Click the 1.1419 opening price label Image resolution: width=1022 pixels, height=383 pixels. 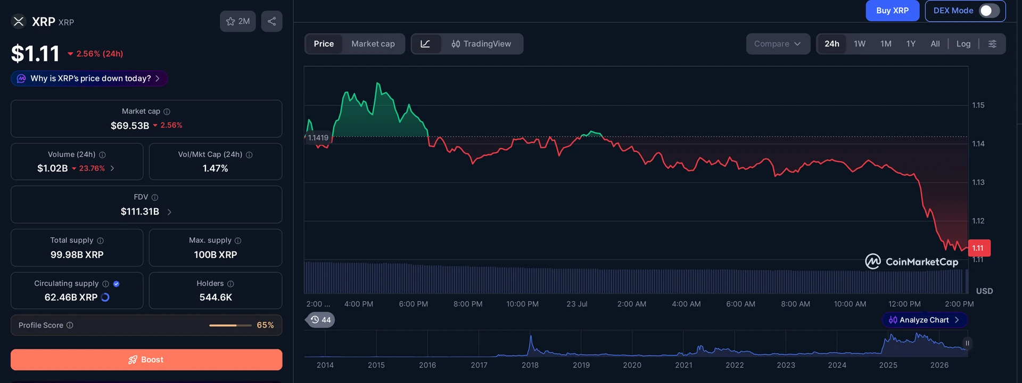(x=318, y=137)
